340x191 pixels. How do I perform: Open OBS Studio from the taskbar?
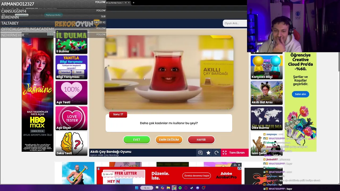click(x=203, y=188)
